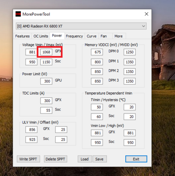Click the Save button
The height and width of the screenshot is (176, 175).
pyautogui.click(x=99, y=159)
